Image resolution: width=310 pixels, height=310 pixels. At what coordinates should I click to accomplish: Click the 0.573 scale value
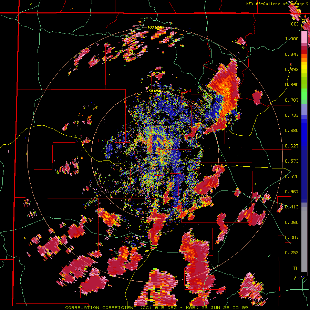pyautogui.click(x=292, y=161)
